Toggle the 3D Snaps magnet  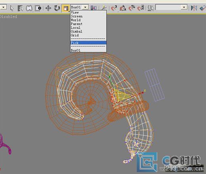pos(114,8)
